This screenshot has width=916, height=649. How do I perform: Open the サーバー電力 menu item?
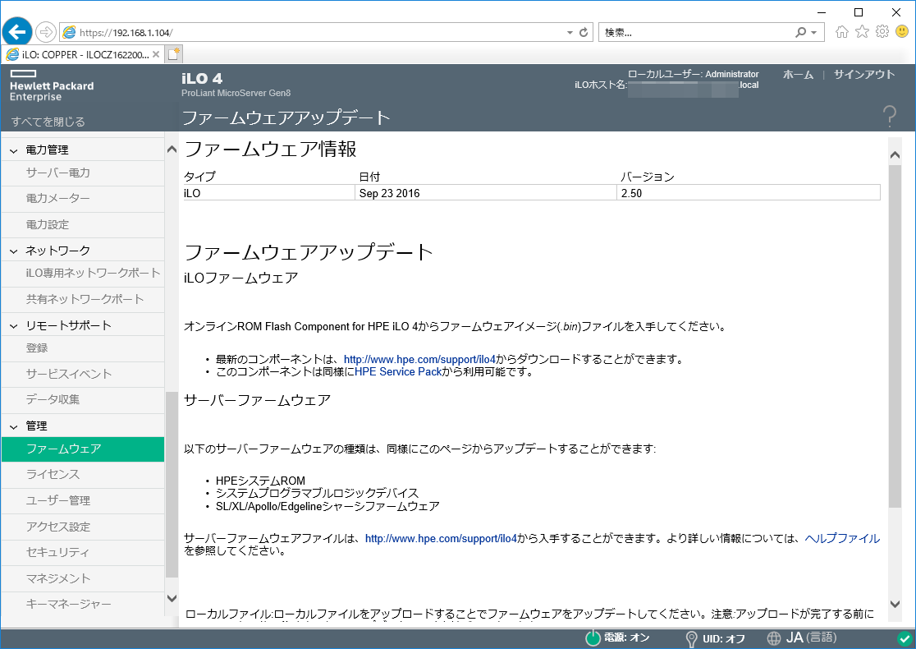pyautogui.click(x=83, y=173)
